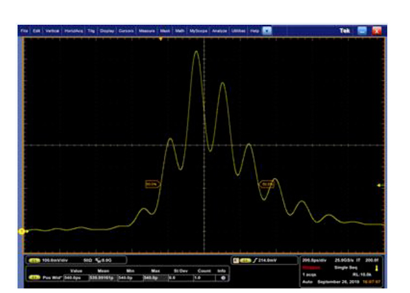Image resolution: width=410 pixels, height=293 pixels.
Task: Open the Analyze menu
Action: 219,31
